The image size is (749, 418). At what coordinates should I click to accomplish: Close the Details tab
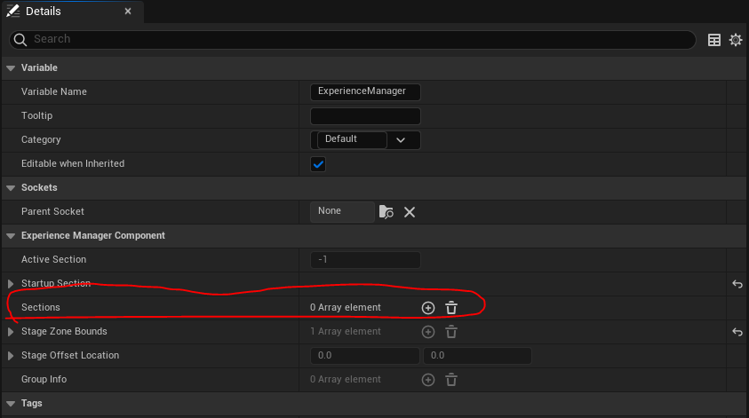(x=128, y=12)
